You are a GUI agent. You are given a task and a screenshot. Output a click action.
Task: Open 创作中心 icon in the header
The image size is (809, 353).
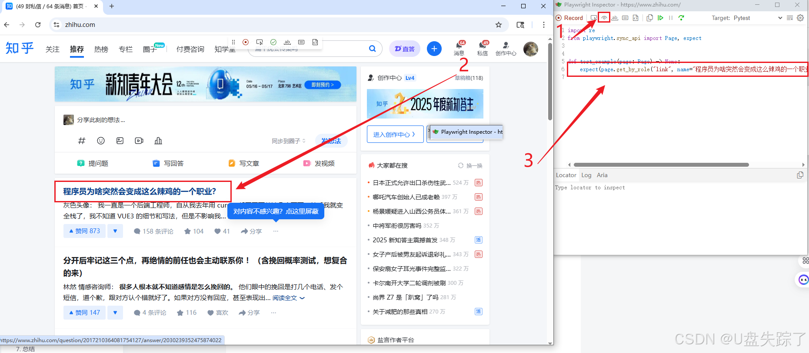coord(506,49)
